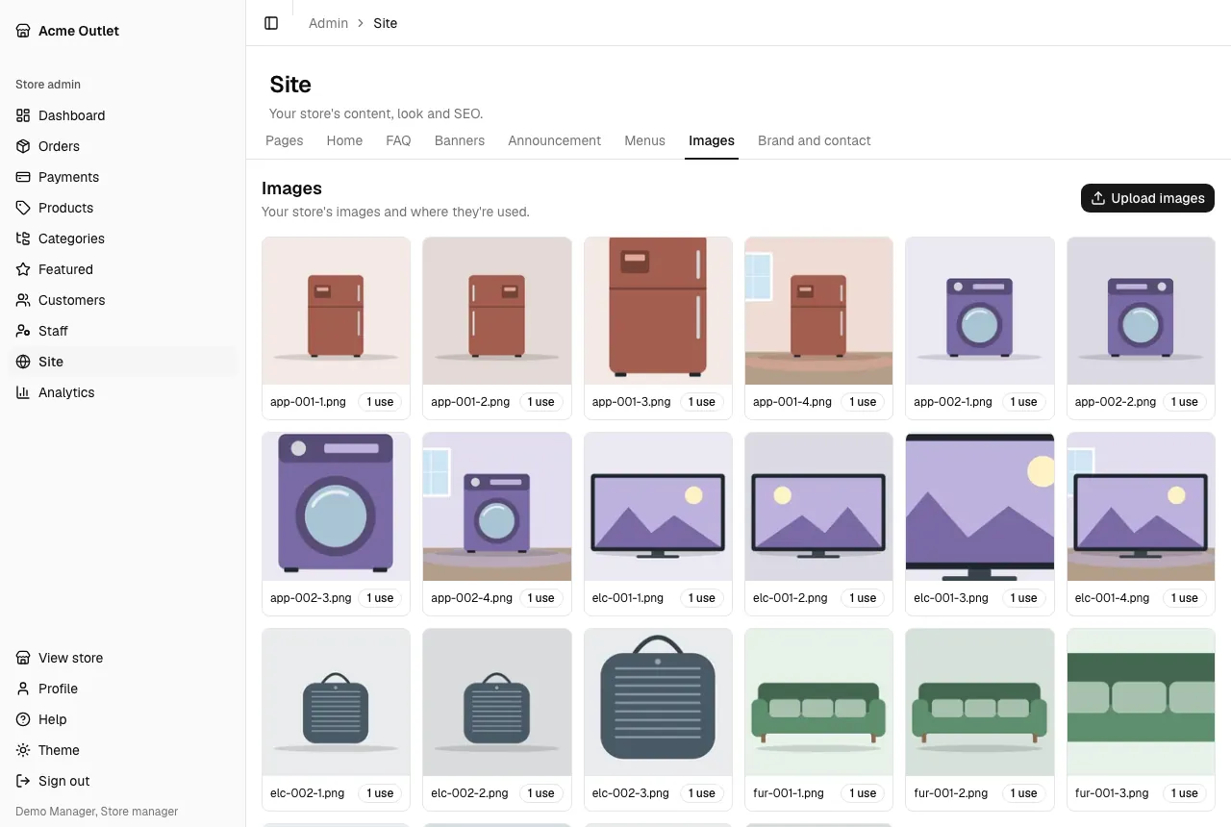Switch to the Menus tab
Image resolution: width=1231 pixels, height=827 pixels.
[x=644, y=140]
